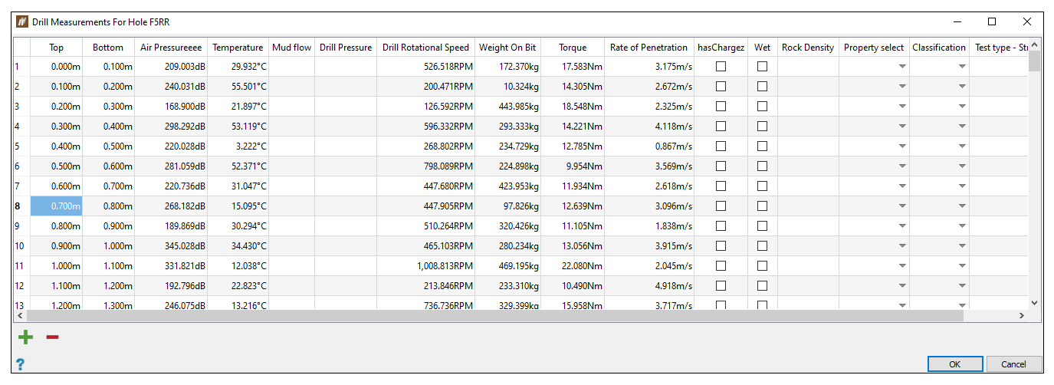Screen dimensions: 1054x385
Task: Tick hasChargez checkbox in row 8
Action: pyautogui.click(x=721, y=206)
